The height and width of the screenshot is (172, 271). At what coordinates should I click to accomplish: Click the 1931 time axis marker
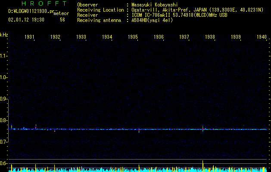(x=29, y=37)
